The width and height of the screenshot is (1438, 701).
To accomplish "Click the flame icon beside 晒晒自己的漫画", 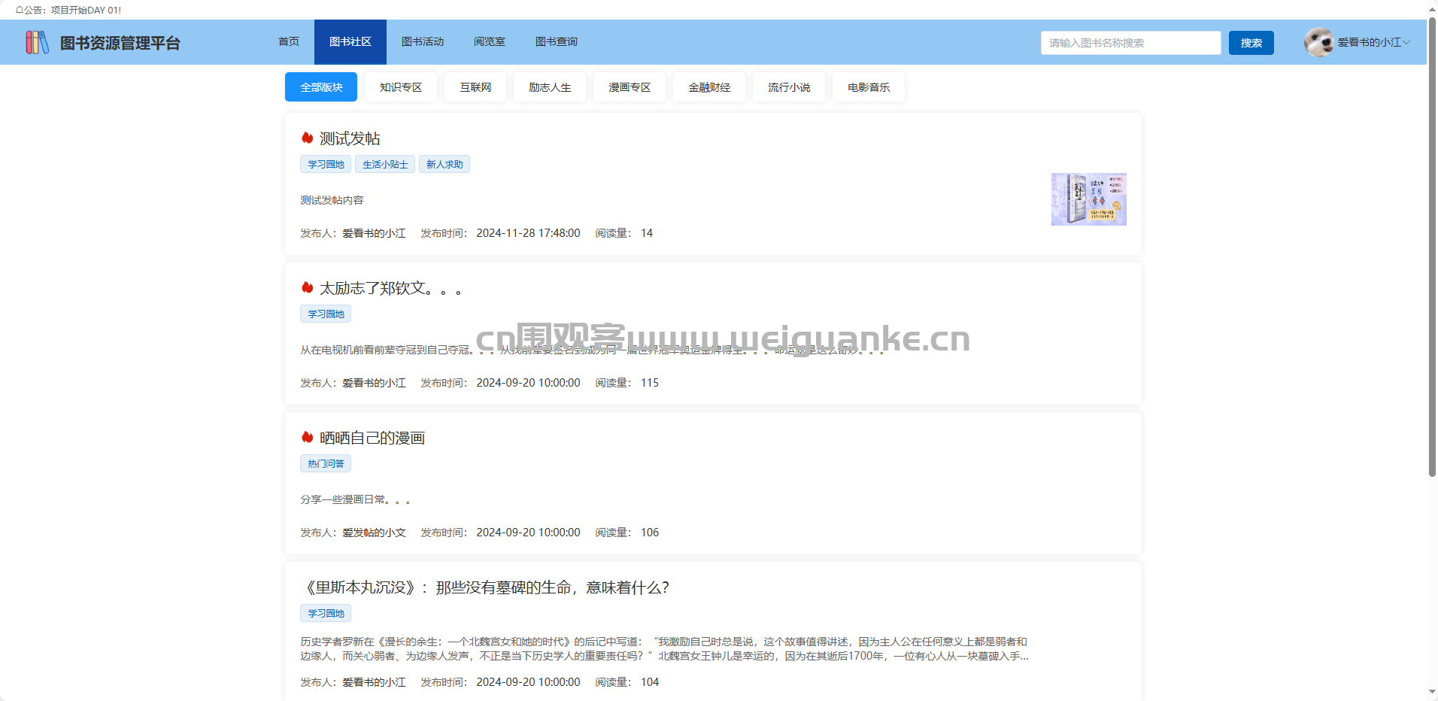I will pos(307,437).
